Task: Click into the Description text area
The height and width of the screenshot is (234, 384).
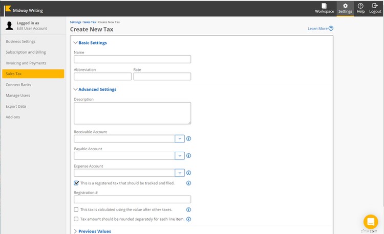Action: (x=132, y=113)
